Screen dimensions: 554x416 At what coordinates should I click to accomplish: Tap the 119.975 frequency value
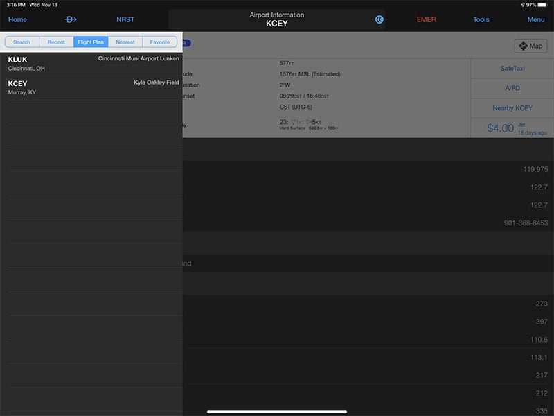pyautogui.click(x=535, y=169)
